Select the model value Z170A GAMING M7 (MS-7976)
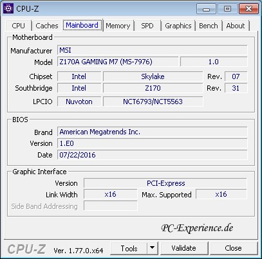 click(x=118, y=62)
